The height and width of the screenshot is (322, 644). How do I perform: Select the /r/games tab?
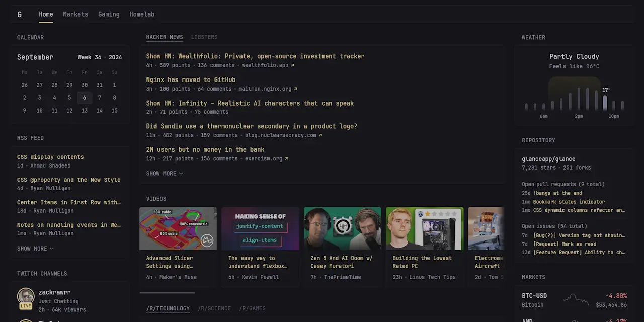(252, 309)
